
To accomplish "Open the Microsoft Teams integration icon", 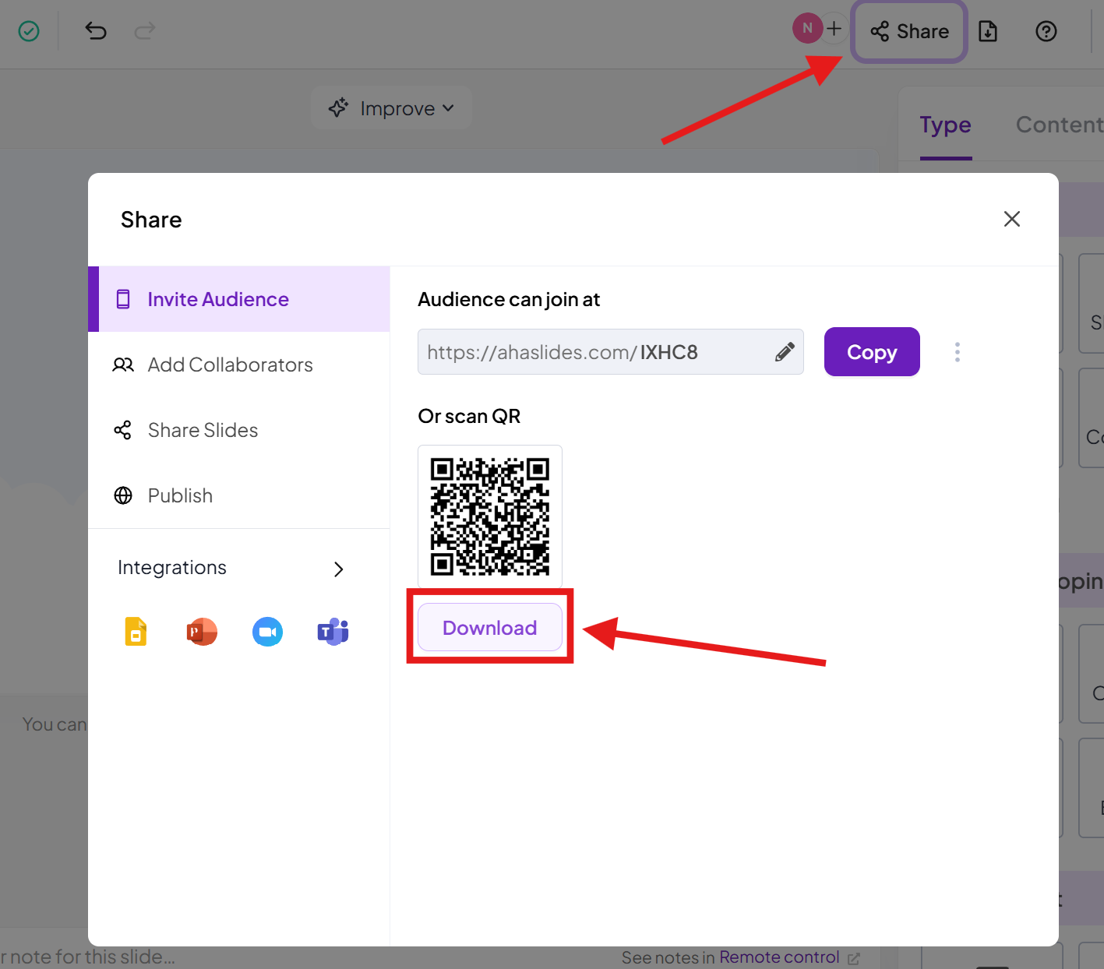I will [x=333, y=632].
